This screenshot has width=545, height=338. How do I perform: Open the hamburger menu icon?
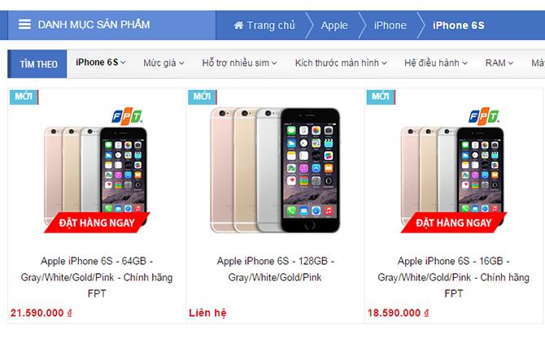pyautogui.click(x=24, y=24)
